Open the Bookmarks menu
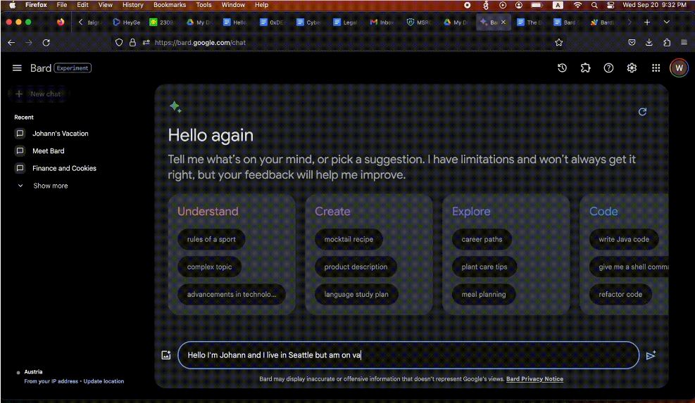This screenshot has height=403, width=695. [x=170, y=5]
